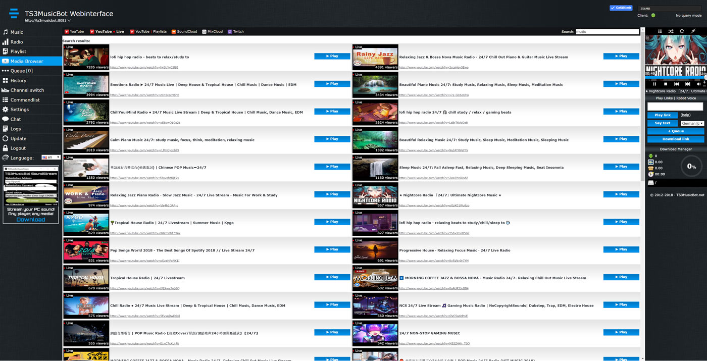Open the playlist list icon above the player
The width and height of the screenshot is (707, 361).
(x=660, y=31)
